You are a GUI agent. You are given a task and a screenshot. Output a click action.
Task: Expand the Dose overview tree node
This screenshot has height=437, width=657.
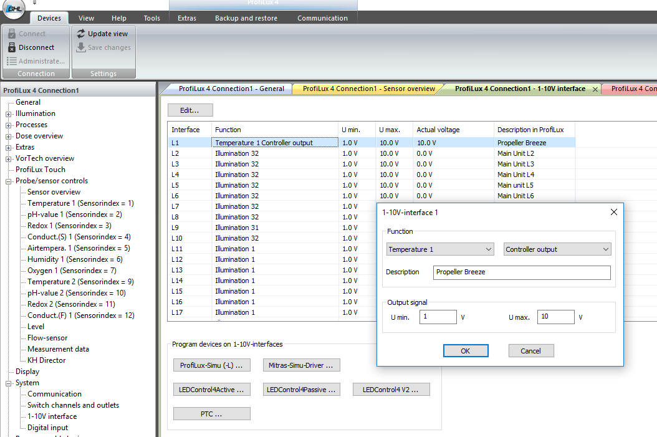pyautogui.click(x=8, y=137)
